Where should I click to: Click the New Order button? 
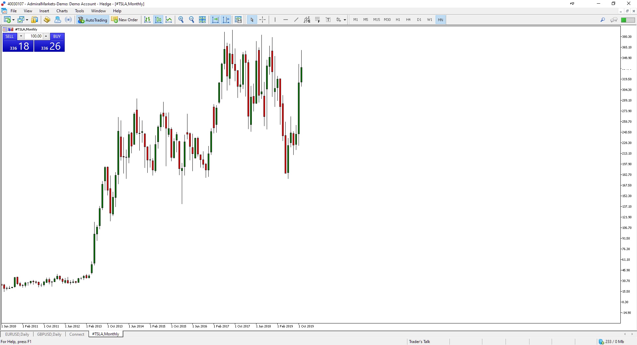[x=125, y=20]
